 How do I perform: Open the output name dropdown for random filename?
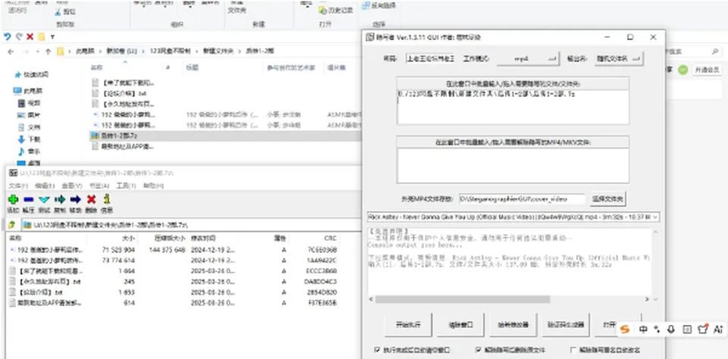pos(619,59)
